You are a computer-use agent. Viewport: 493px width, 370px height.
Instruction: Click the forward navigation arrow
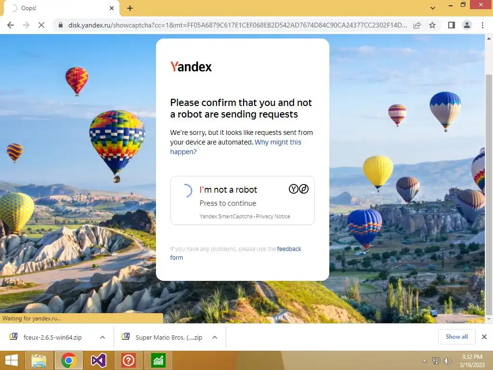click(26, 25)
